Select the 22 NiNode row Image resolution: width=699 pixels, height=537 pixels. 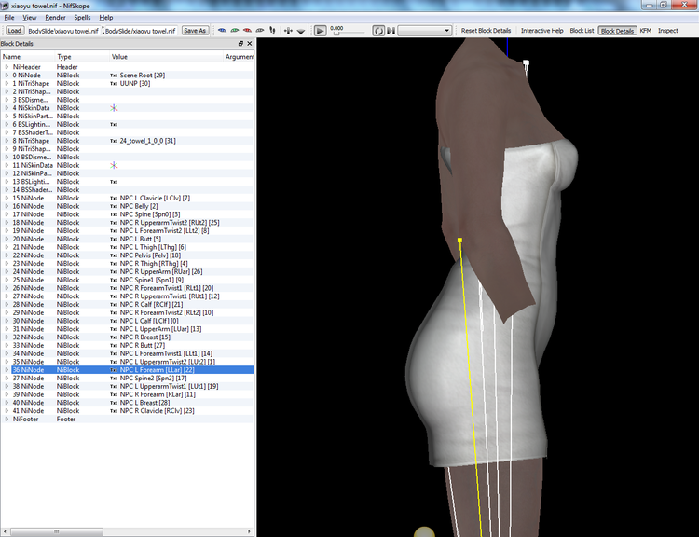[127, 255]
